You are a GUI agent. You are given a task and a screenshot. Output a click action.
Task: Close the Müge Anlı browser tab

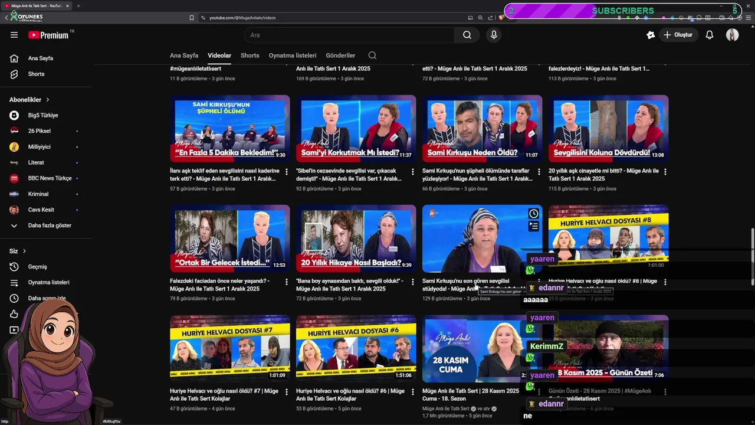[x=67, y=6]
